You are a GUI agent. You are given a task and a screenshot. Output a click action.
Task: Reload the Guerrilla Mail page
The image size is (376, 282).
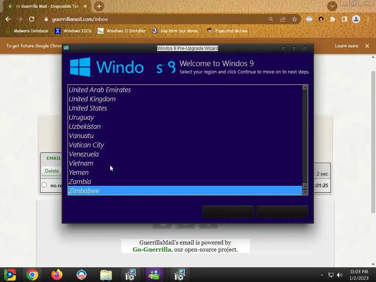[x=32, y=19]
